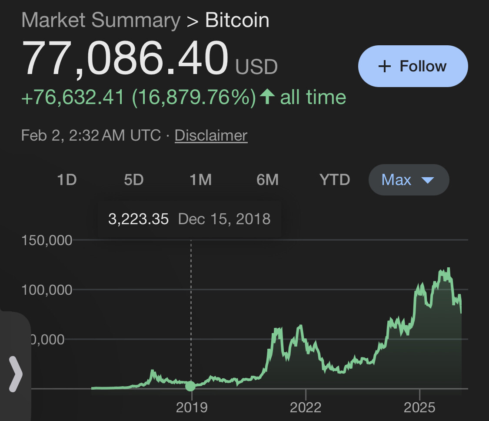Select the YTD range tab
Screen dimensions: 489x421
334,180
